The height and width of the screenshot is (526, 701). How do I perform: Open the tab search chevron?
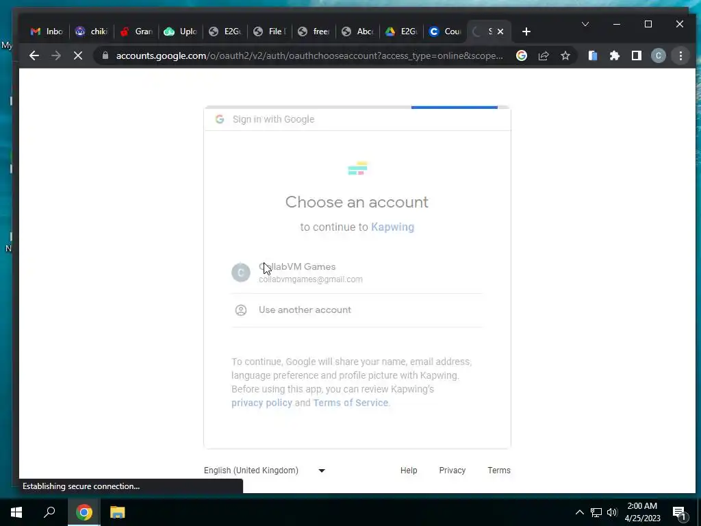point(585,24)
